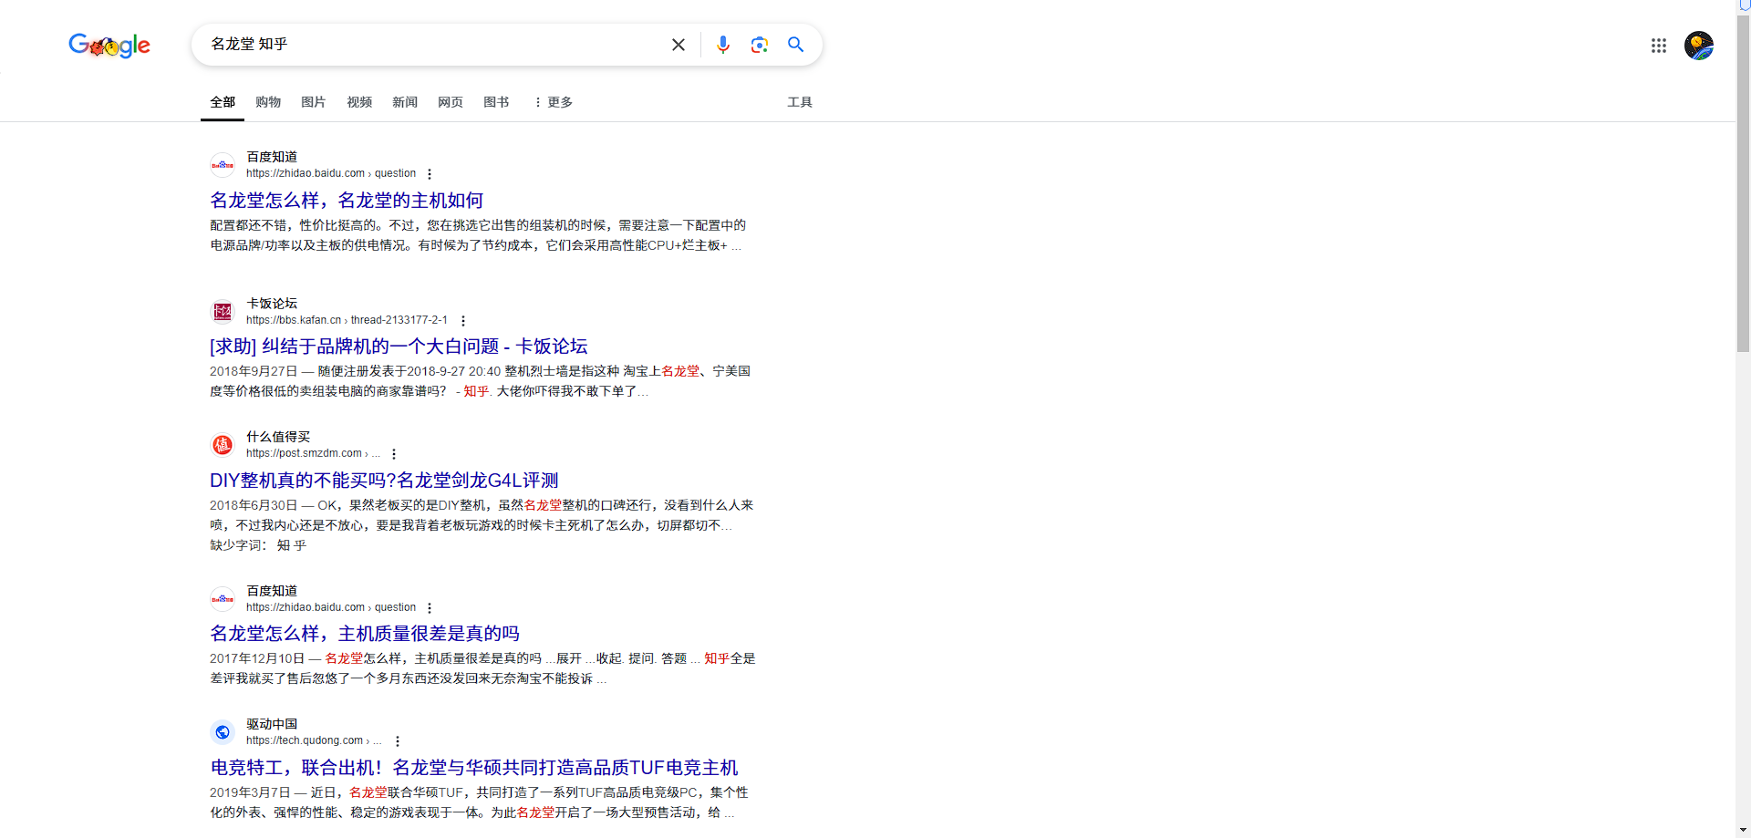The height and width of the screenshot is (838, 1751).
Task: Switch to the 图片 tab
Action: click(x=314, y=102)
